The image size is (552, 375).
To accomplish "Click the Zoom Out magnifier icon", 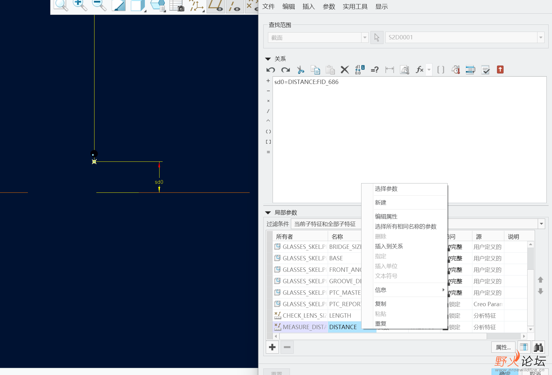I will pos(99,5).
